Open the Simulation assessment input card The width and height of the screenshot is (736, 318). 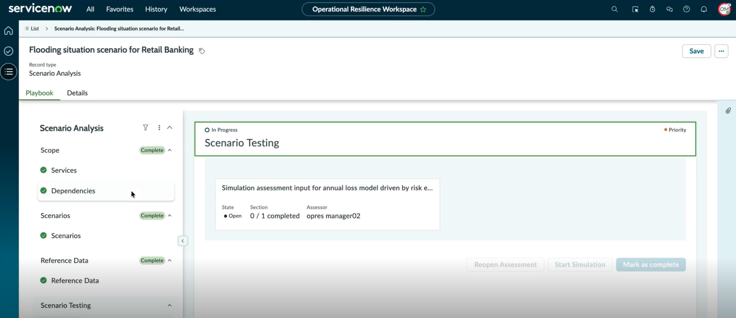[x=327, y=204]
